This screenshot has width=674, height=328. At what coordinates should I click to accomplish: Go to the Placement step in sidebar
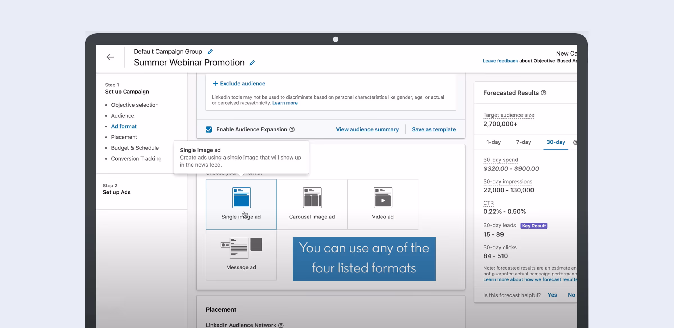tap(124, 137)
